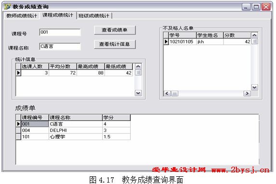276x184 pixels.
Task: Select the average score cell 72
Action: [x=63, y=73]
